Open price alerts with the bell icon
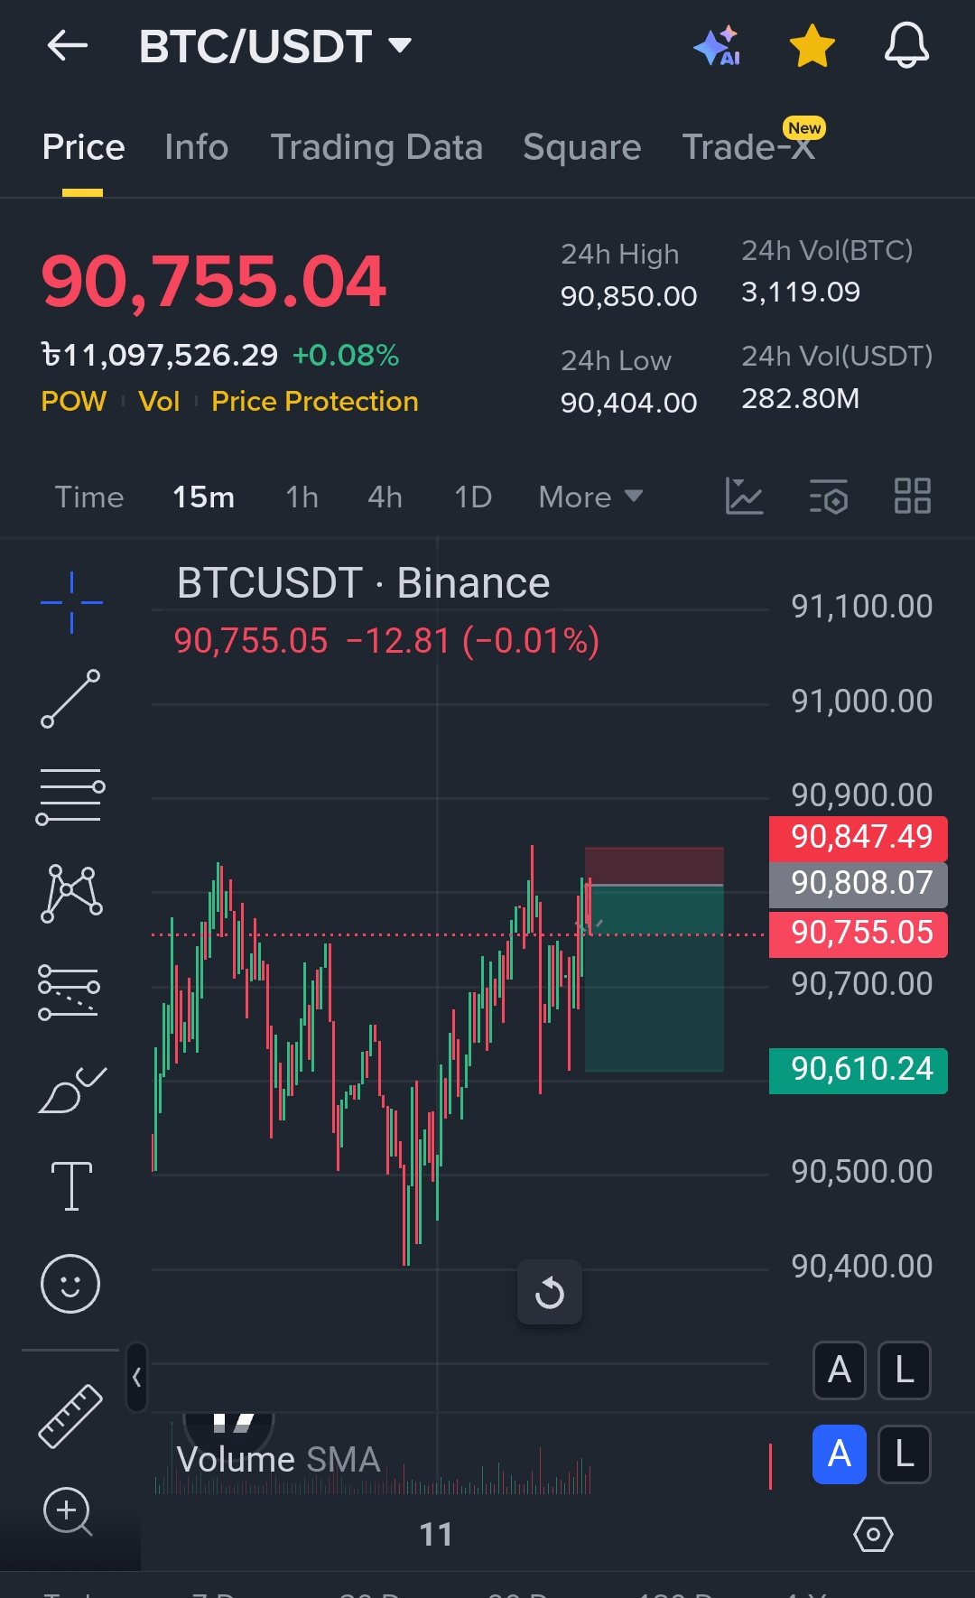 click(x=906, y=46)
